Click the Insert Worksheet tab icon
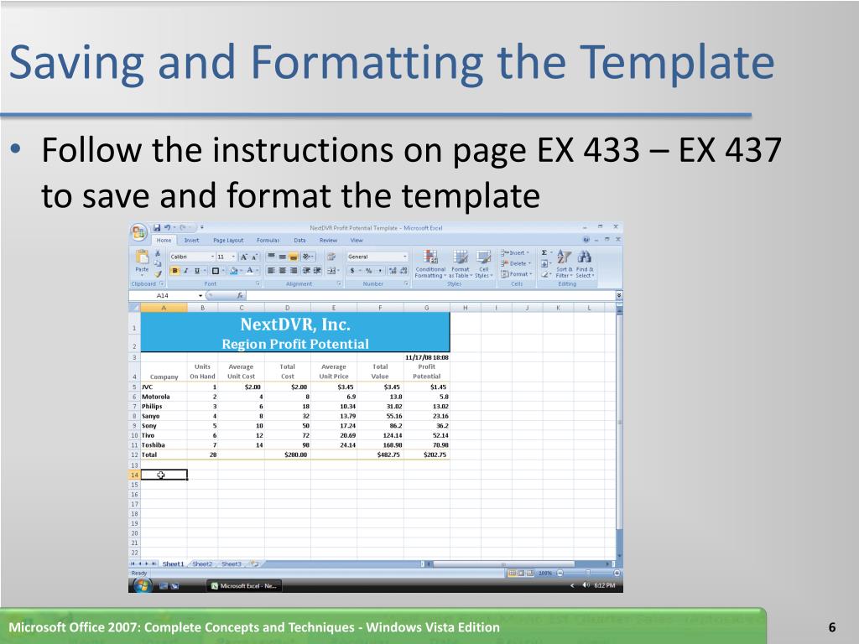This screenshot has width=859, height=644. [x=254, y=563]
